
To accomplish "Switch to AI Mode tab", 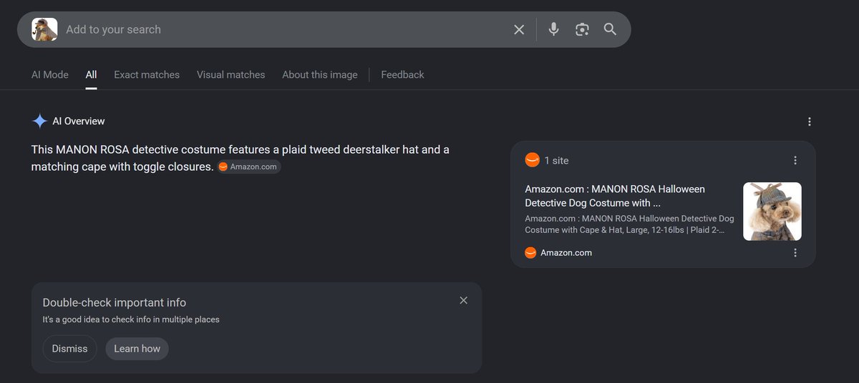I will click(50, 74).
